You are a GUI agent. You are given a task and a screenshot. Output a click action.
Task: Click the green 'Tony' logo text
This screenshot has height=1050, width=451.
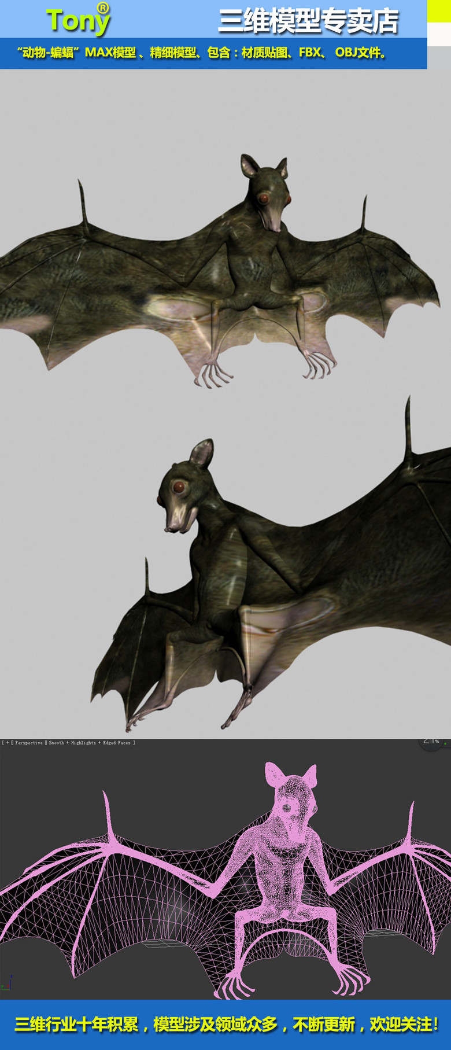tap(78, 20)
